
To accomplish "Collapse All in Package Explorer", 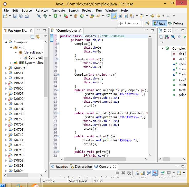I will coord(32,37).
